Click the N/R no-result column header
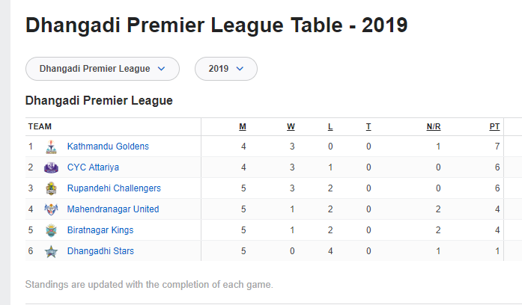 click(434, 127)
